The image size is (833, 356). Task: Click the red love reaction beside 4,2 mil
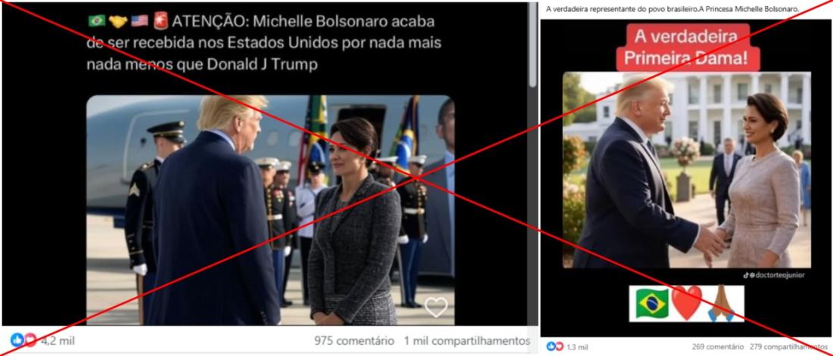(x=30, y=340)
